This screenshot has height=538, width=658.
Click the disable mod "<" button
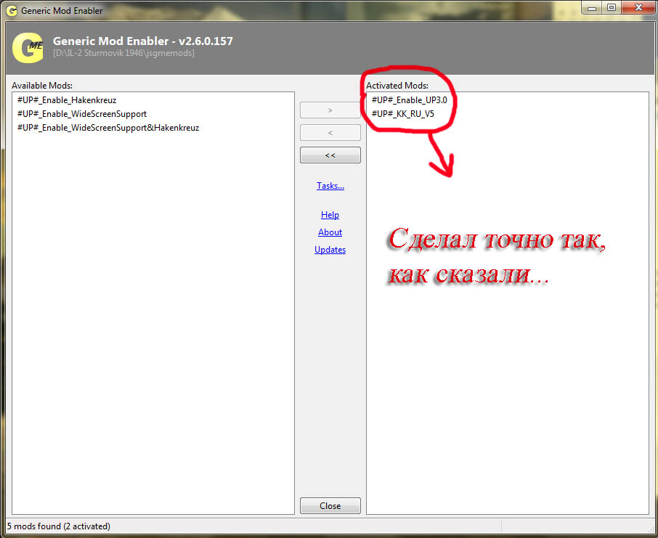click(330, 133)
